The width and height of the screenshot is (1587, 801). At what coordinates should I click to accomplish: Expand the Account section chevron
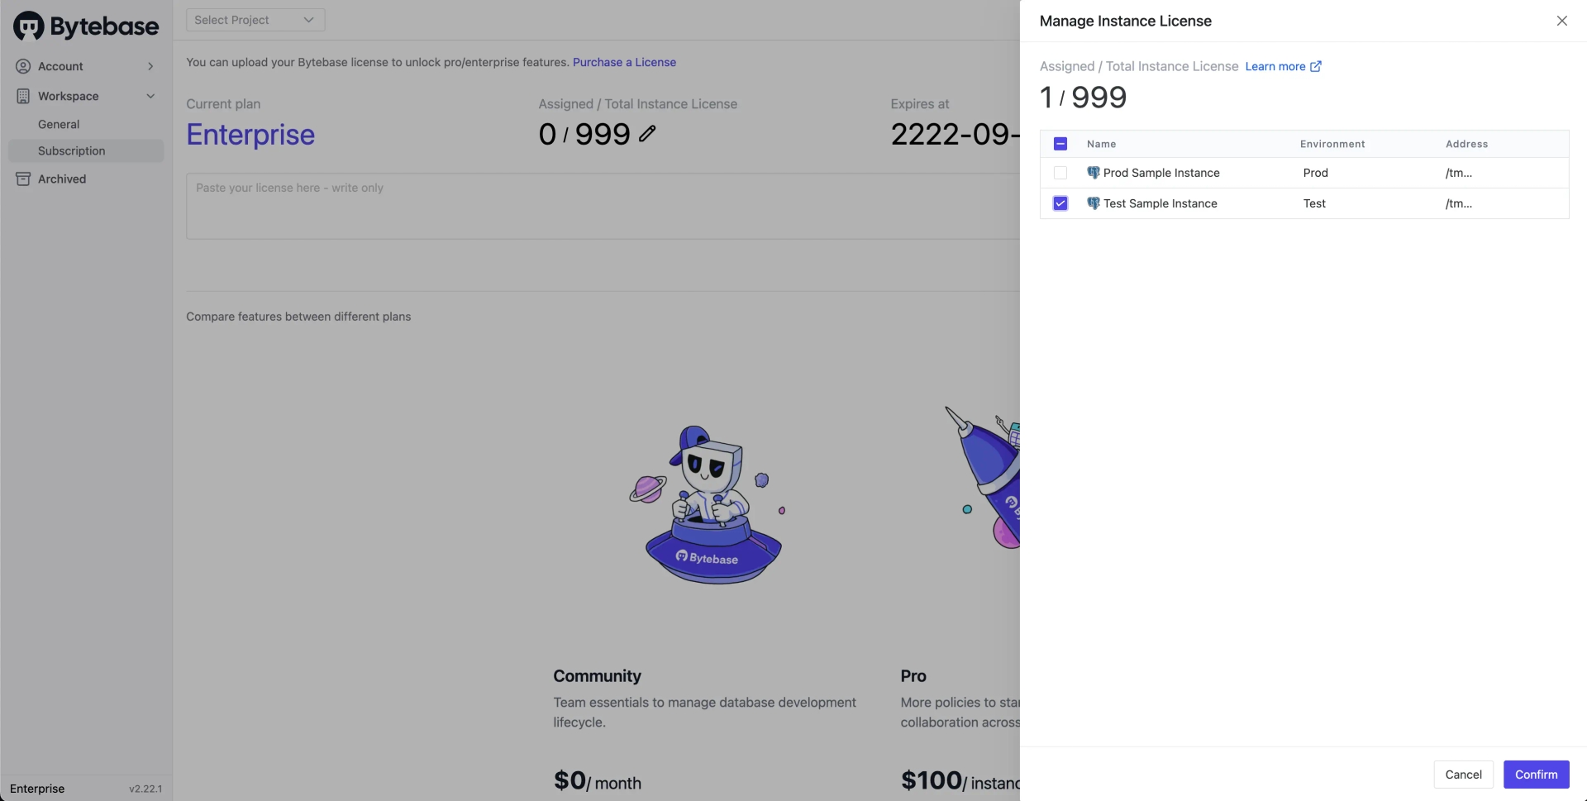tap(150, 66)
